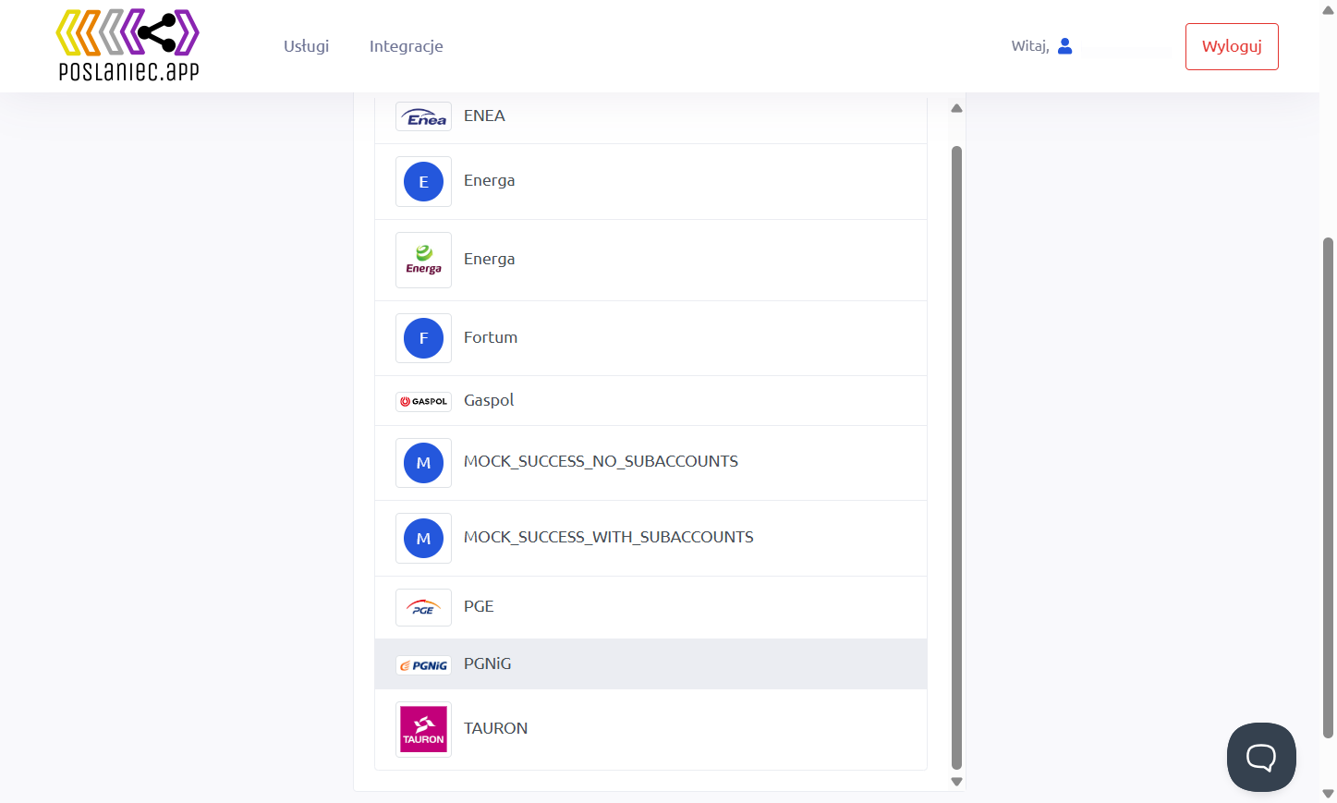Click the Wyloguj button

point(1232,46)
